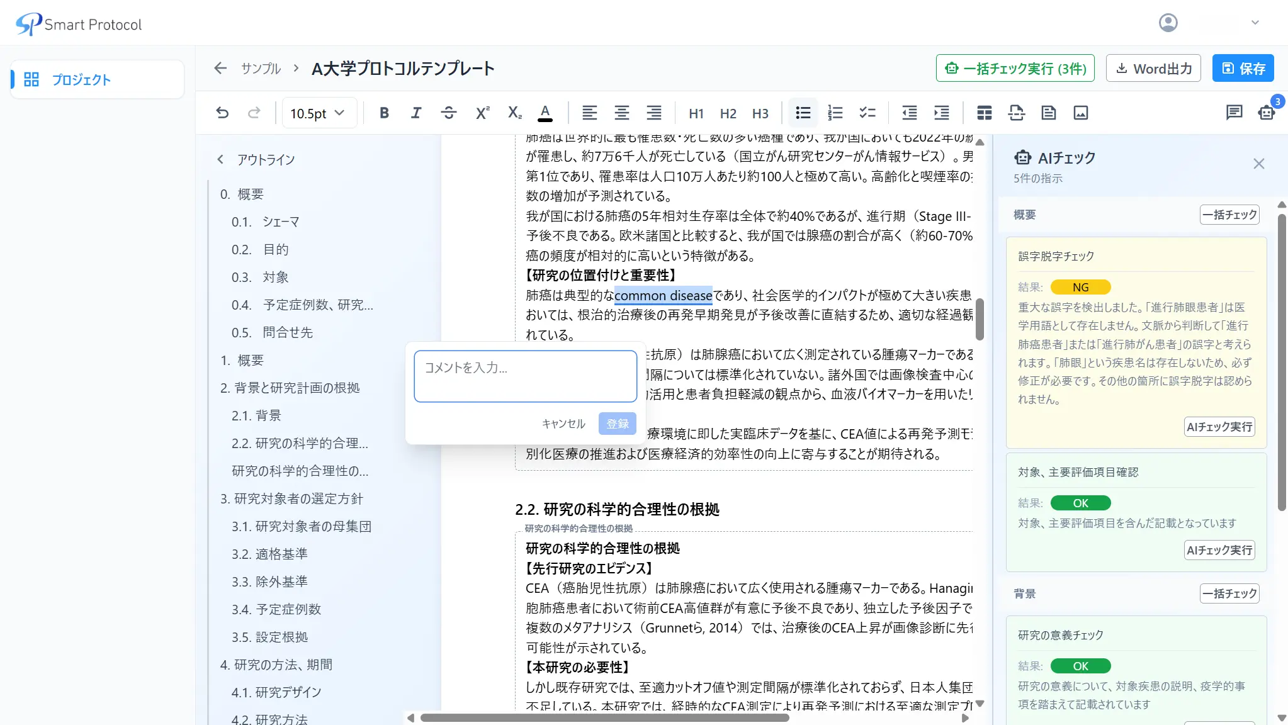Open the text color picker

[545, 113]
